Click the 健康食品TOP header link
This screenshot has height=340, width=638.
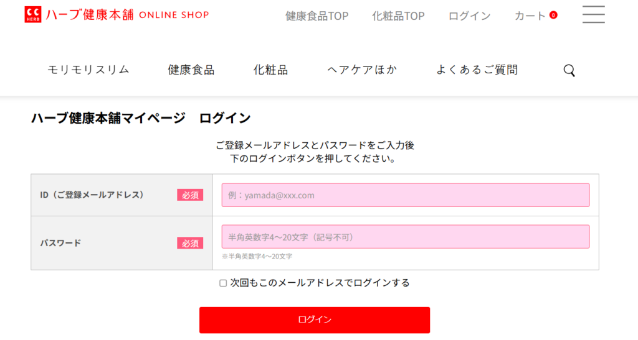(317, 16)
